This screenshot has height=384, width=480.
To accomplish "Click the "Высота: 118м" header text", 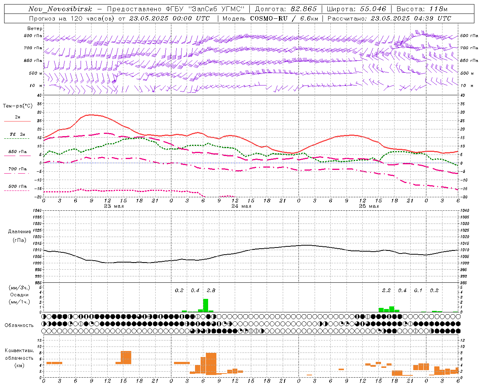I will tap(422, 9).
